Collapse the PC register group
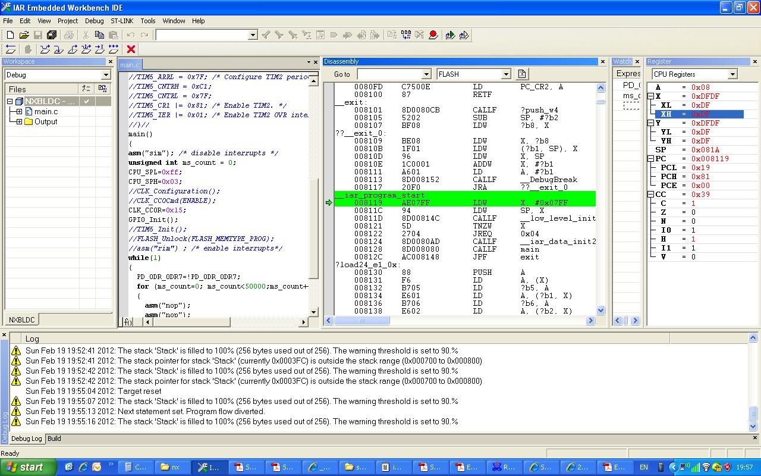 650,158
